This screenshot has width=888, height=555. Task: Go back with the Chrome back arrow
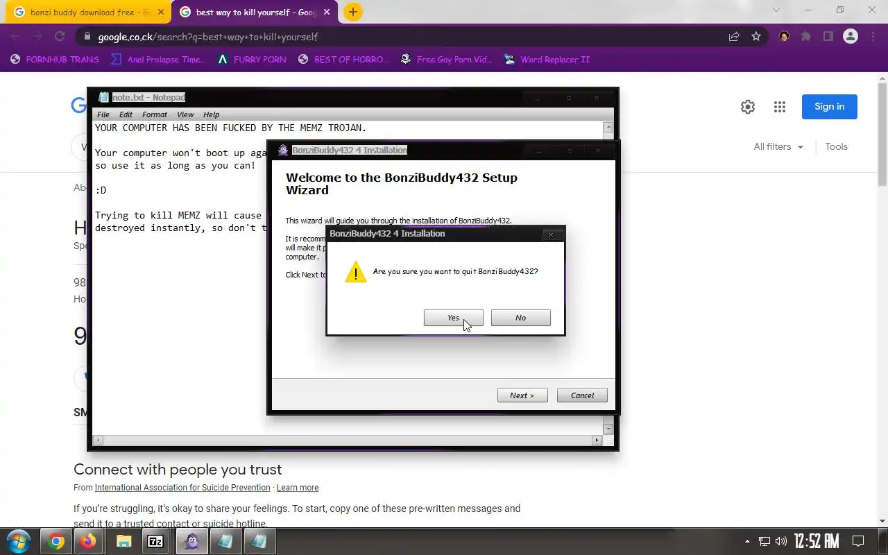[x=15, y=37]
